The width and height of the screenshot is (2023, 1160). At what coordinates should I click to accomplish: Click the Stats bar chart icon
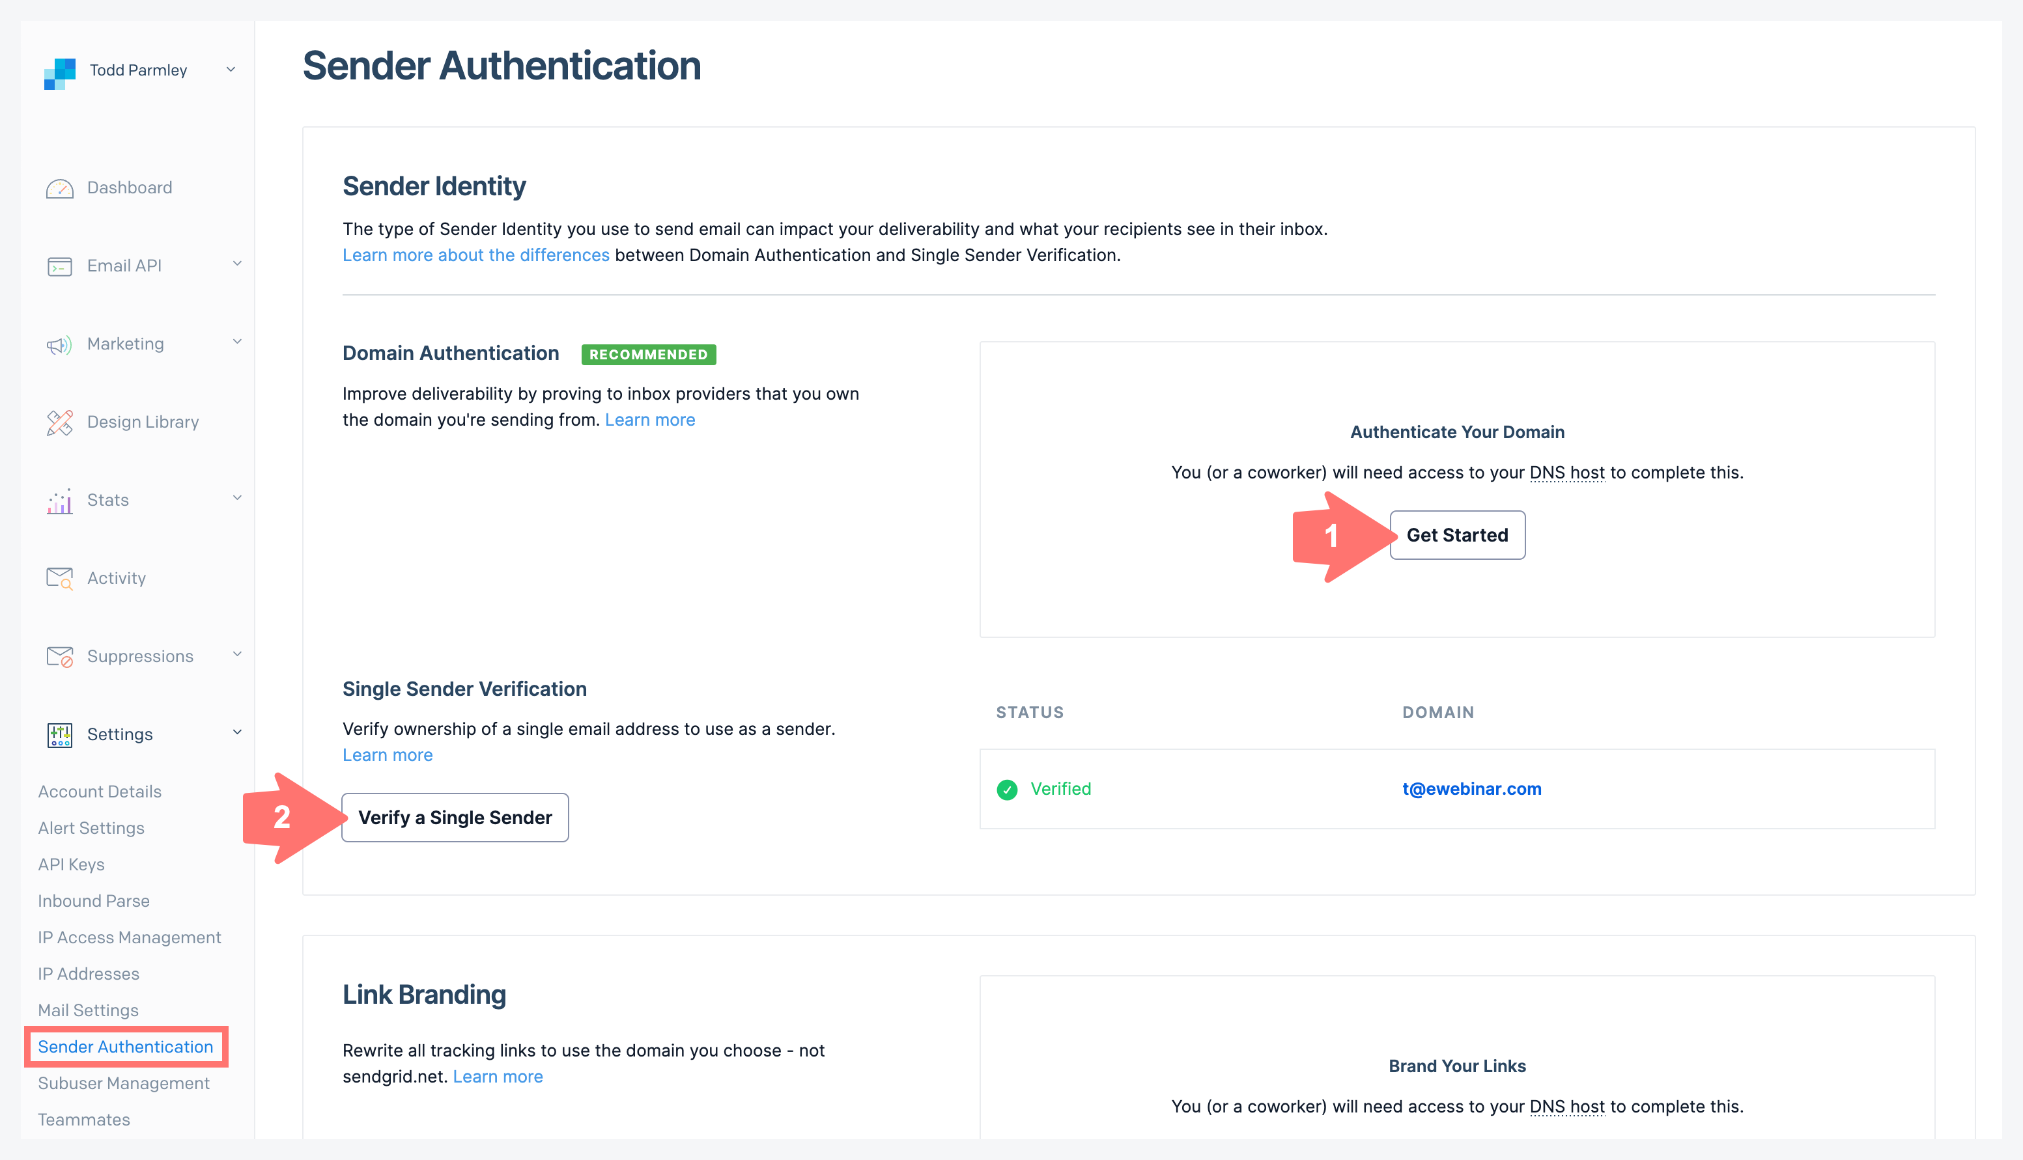tap(60, 501)
